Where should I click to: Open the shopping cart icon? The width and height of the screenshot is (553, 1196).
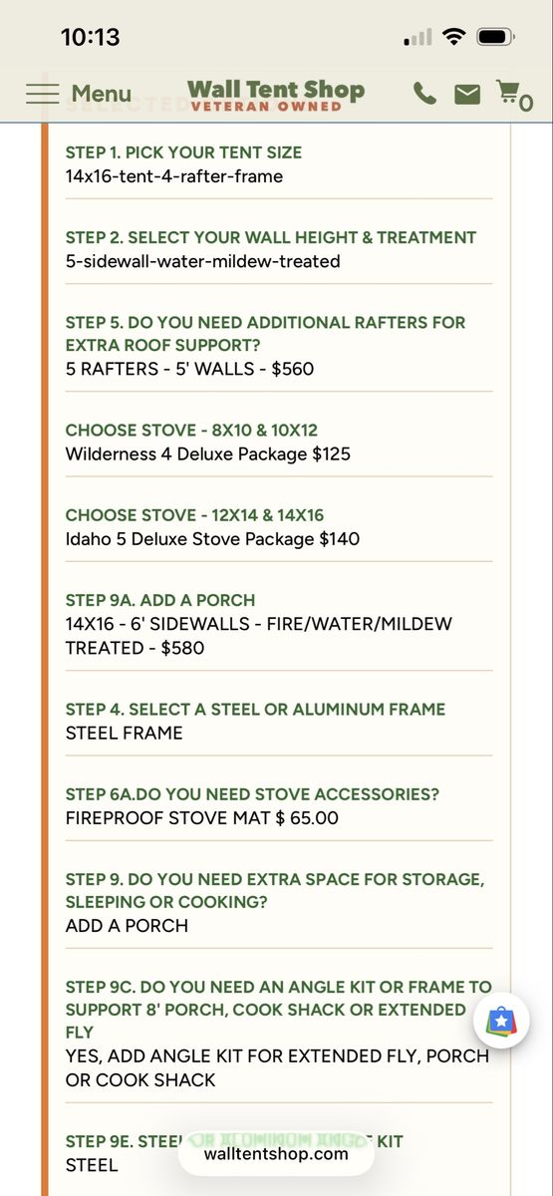point(514,95)
